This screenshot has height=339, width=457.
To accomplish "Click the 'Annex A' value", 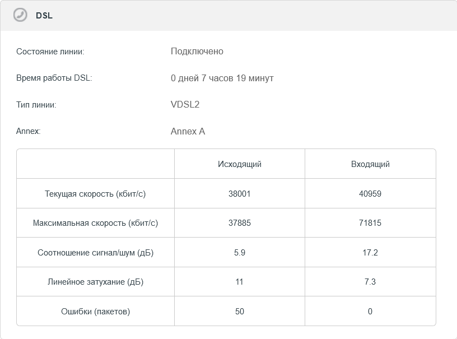I will [188, 132].
